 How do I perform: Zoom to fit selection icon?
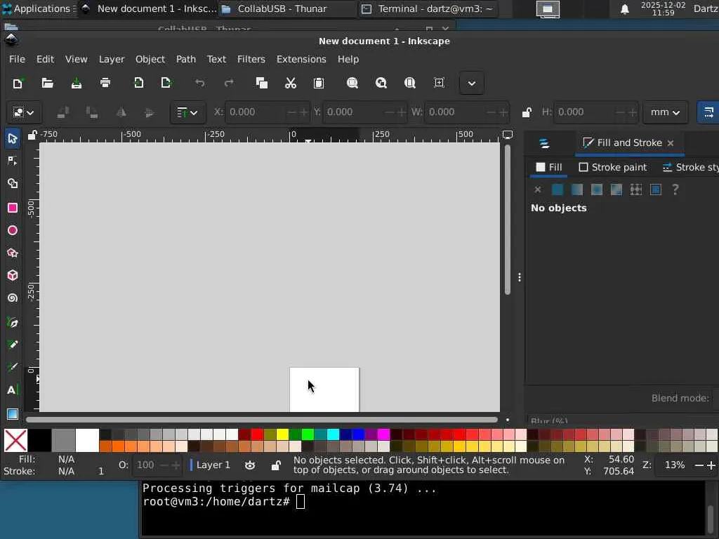pos(352,83)
